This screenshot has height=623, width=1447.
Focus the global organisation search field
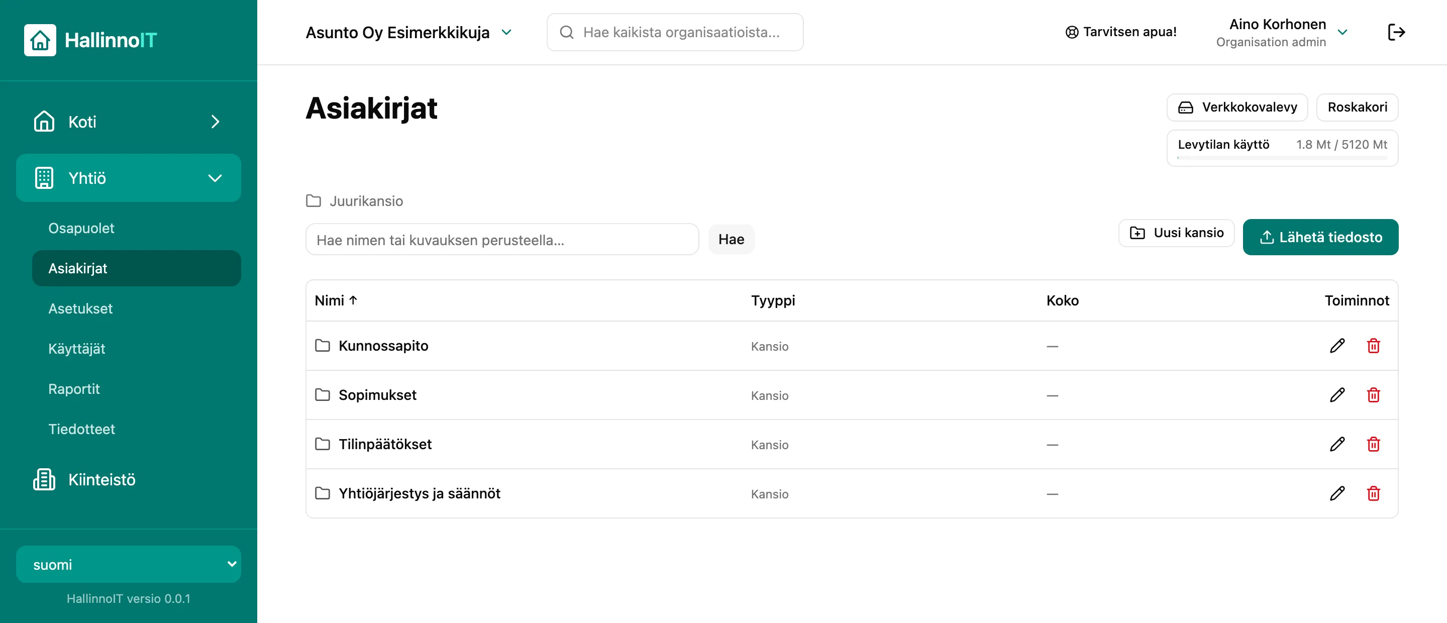[675, 32]
